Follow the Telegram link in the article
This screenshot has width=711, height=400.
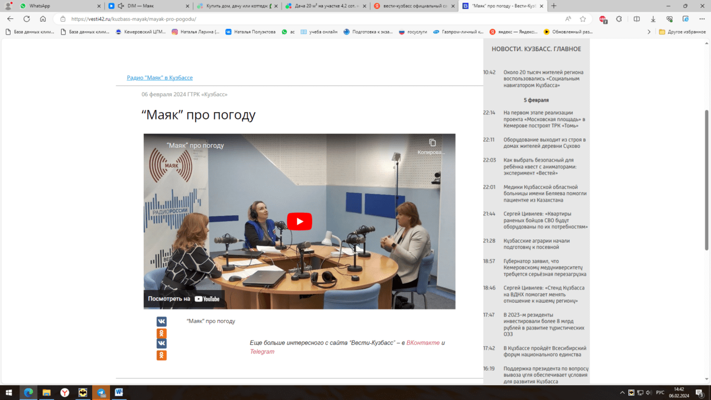click(262, 352)
